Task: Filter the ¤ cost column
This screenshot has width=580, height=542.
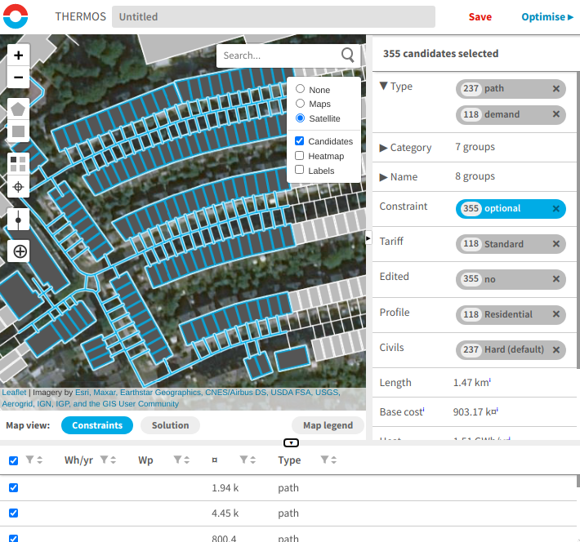Action: click(x=243, y=460)
